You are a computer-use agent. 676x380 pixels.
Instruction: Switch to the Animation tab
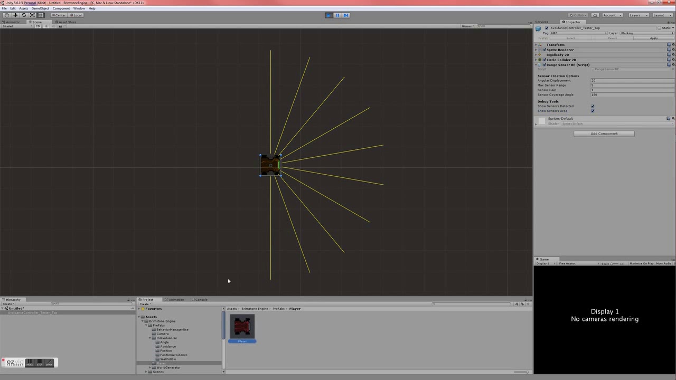175,300
